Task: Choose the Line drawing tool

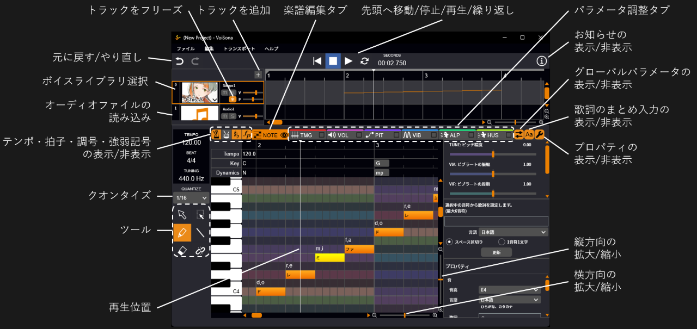Action: point(200,233)
